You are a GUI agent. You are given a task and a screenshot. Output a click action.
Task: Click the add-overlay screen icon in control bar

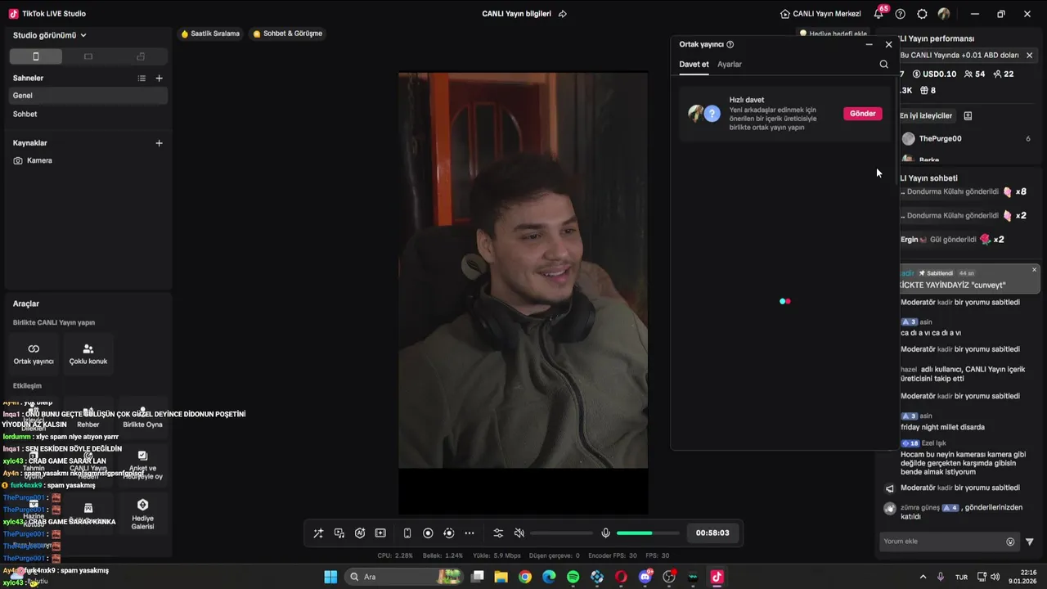click(x=380, y=533)
